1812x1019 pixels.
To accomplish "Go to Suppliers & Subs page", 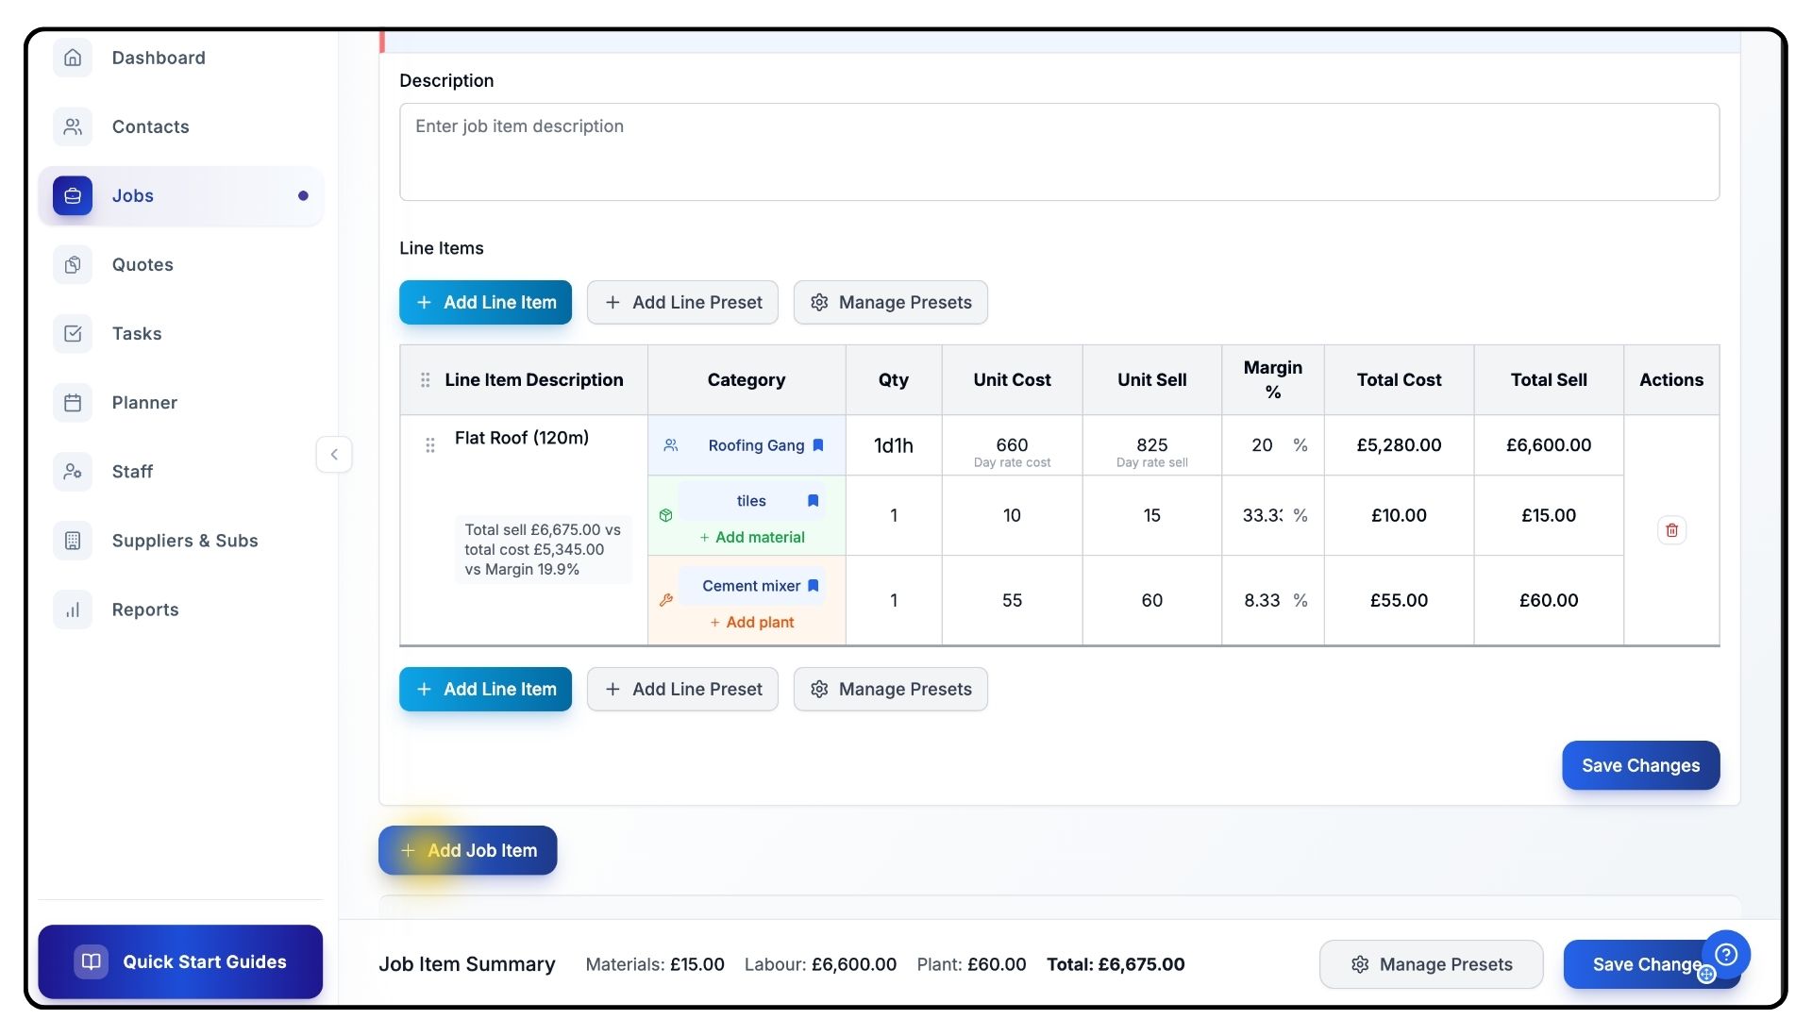I will click(x=184, y=541).
